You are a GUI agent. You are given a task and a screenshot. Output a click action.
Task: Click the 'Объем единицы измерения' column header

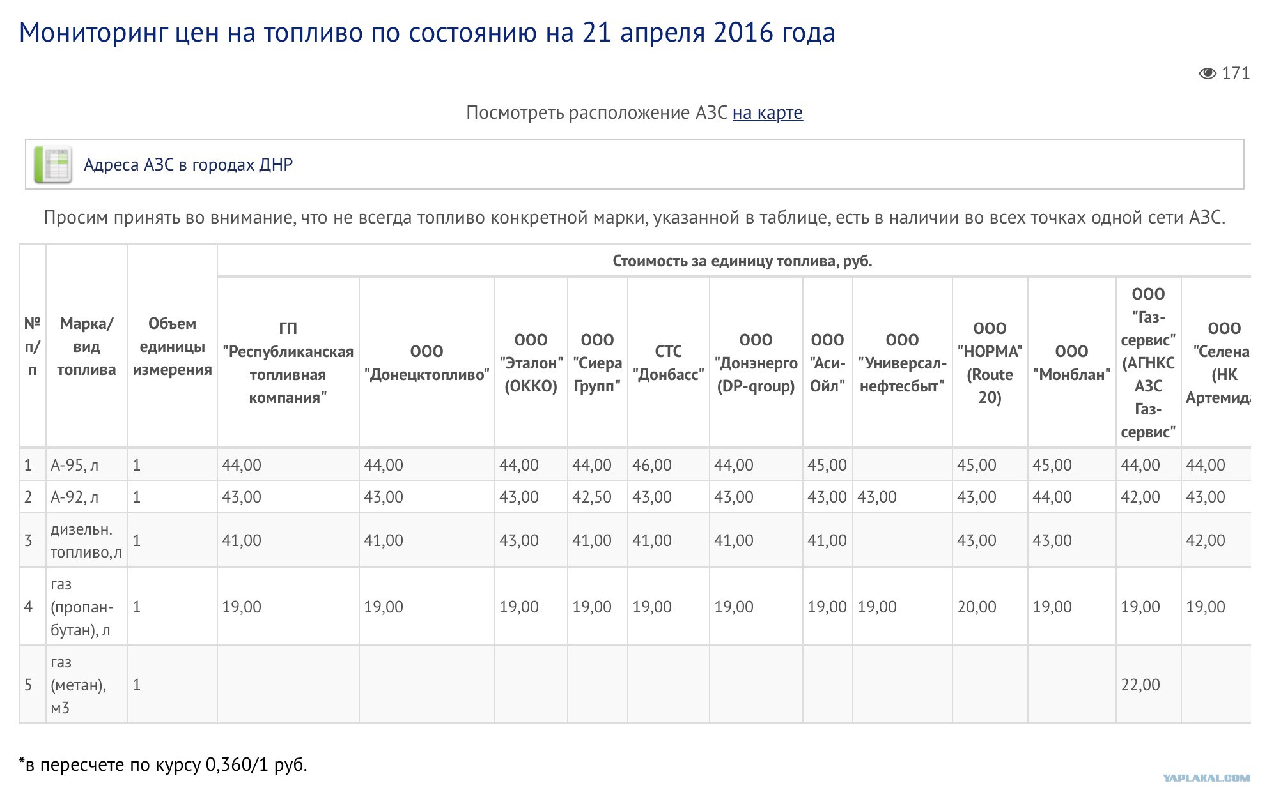point(173,346)
